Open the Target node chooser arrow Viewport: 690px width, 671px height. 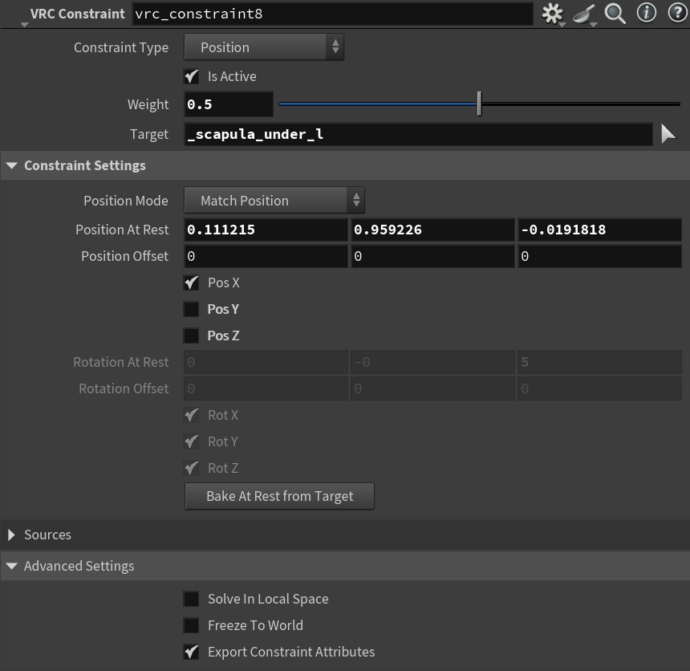pyautogui.click(x=668, y=134)
